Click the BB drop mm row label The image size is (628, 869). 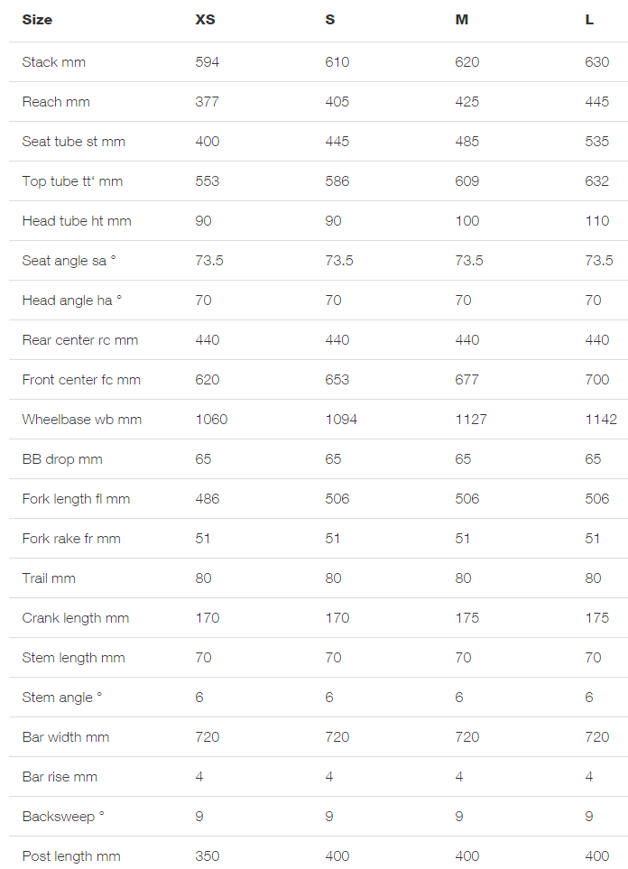click(x=62, y=459)
